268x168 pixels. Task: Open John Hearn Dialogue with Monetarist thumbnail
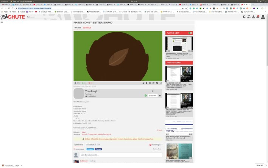point(179,151)
